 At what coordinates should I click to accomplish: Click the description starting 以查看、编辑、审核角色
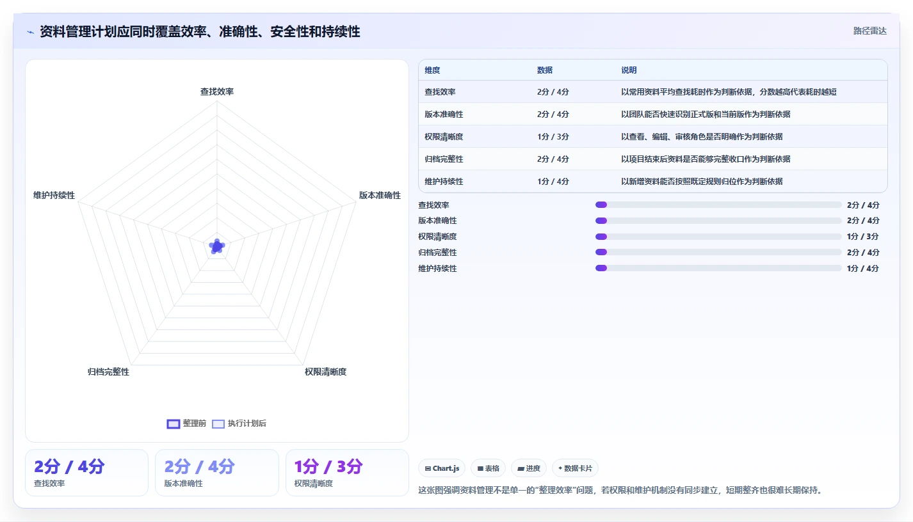click(702, 137)
